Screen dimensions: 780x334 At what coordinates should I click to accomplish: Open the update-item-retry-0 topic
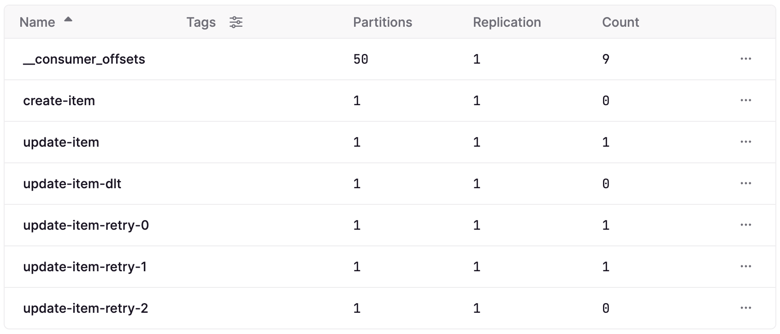pyautogui.click(x=86, y=225)
